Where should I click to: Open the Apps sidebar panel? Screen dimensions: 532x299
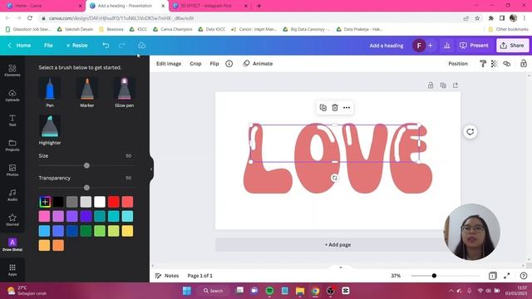pos(12,269)
